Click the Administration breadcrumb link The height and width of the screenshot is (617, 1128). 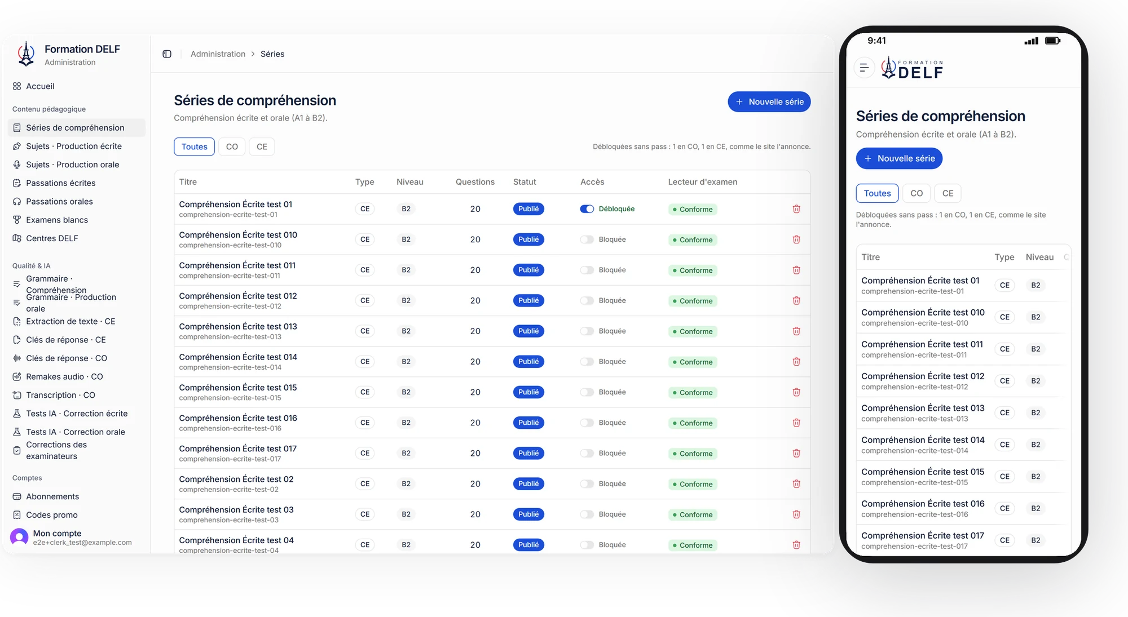click(x=218, y=54)
